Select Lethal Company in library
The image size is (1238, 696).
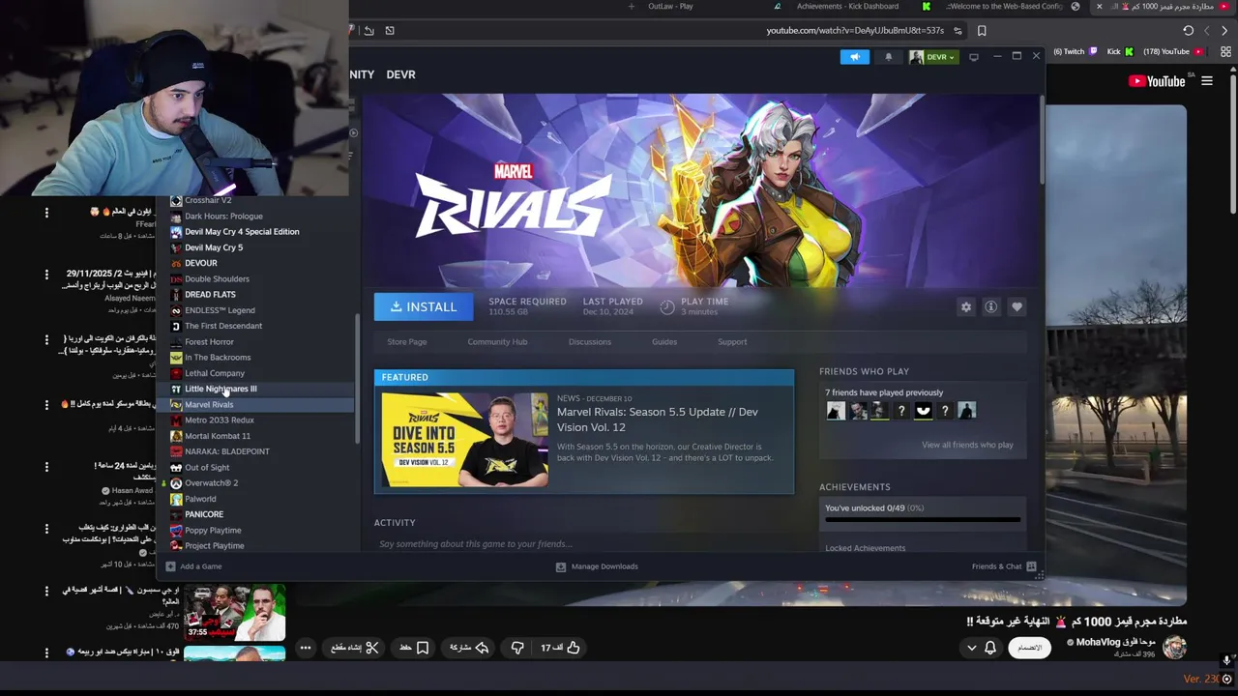[215, 373]
